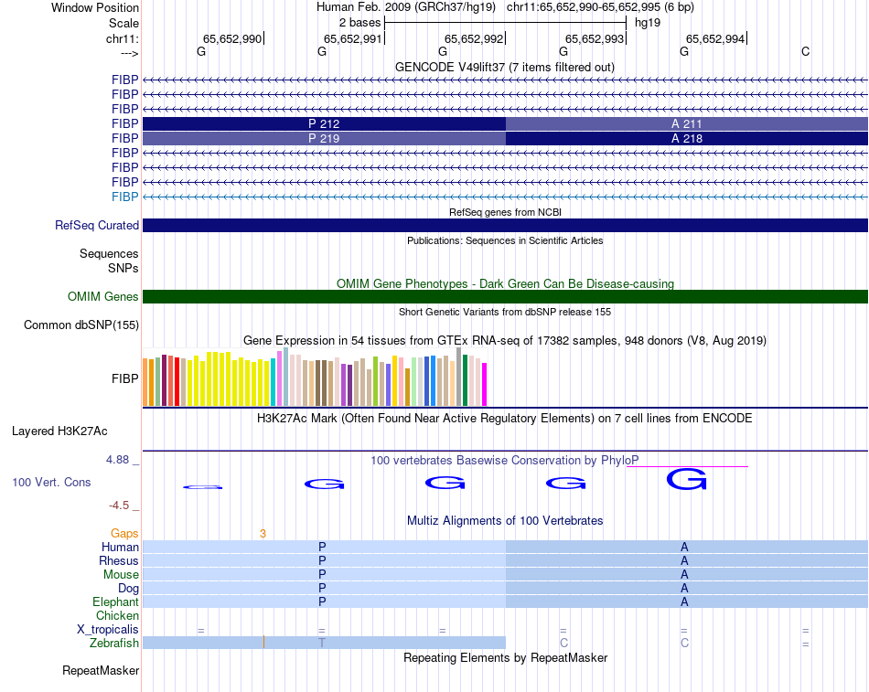Click the -4.5 PhyloP lower limit value

point(119,506)
